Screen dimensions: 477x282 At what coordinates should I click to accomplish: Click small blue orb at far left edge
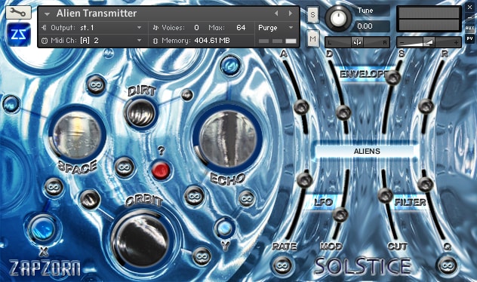(11, 104)
